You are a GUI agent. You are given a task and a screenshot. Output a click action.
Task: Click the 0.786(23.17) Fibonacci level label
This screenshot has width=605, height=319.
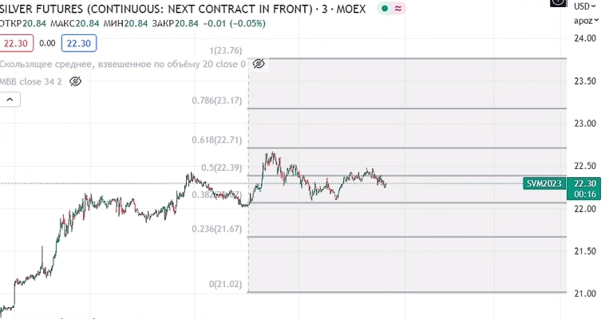click(x=217, y=100)
